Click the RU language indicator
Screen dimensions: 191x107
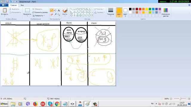point(152,104)
